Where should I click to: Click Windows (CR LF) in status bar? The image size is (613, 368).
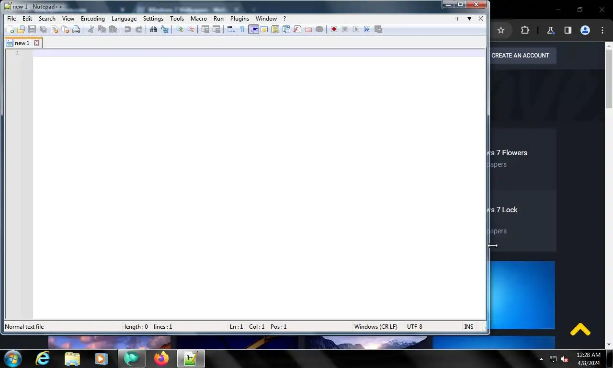[376, 327]
